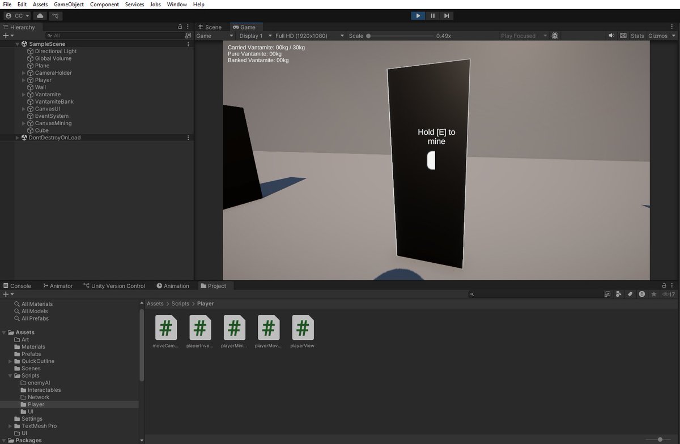The image size is (680, 444).
Task: Expand the QuickOutline folder
Action: 10,361
